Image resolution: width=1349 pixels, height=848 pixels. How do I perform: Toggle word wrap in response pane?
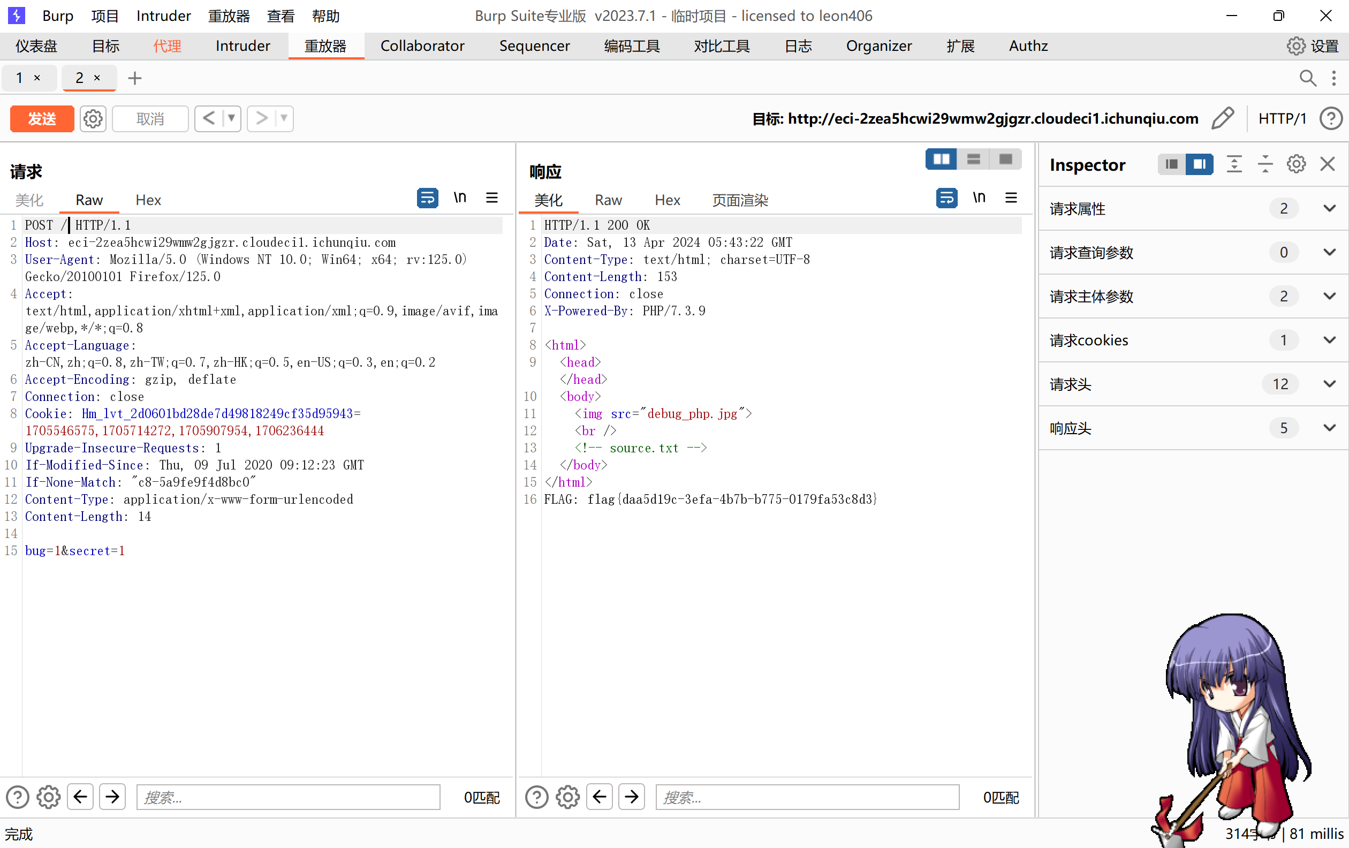947,198
